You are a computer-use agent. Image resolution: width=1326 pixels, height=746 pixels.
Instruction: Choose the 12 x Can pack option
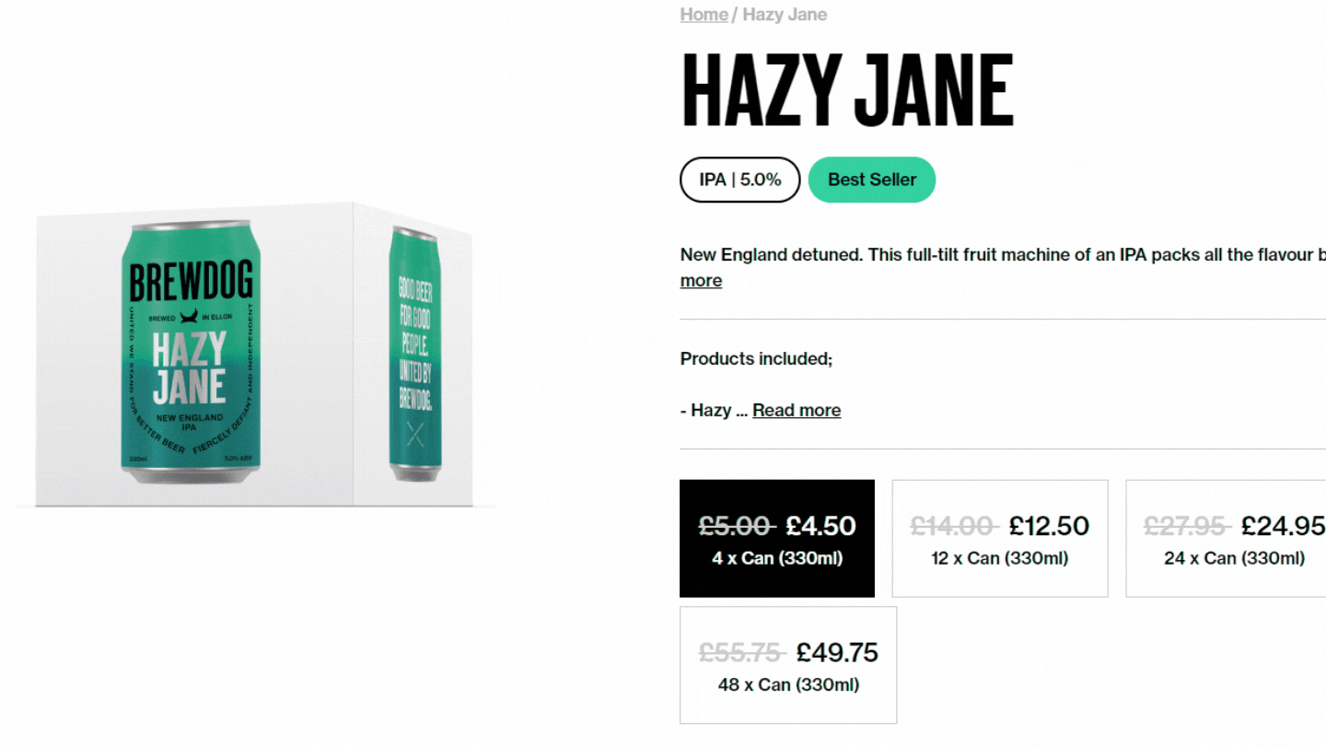tap(999, 539)
